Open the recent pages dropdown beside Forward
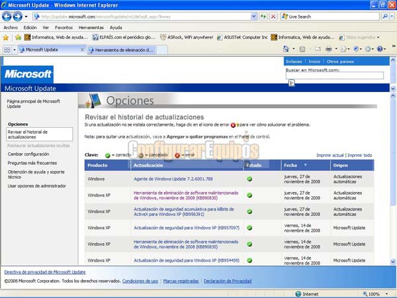This screenshot has width=397, height=298. (x=26, y=17)
